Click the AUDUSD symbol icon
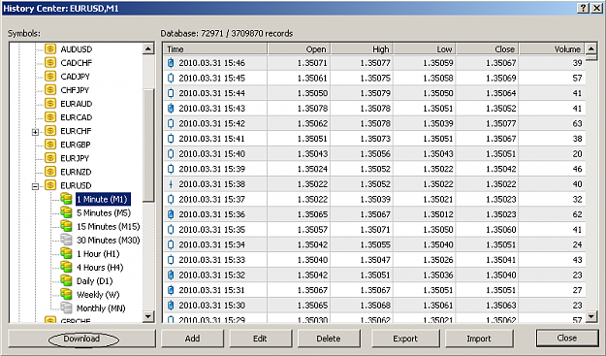606x356 pixels. coord(50,49)
